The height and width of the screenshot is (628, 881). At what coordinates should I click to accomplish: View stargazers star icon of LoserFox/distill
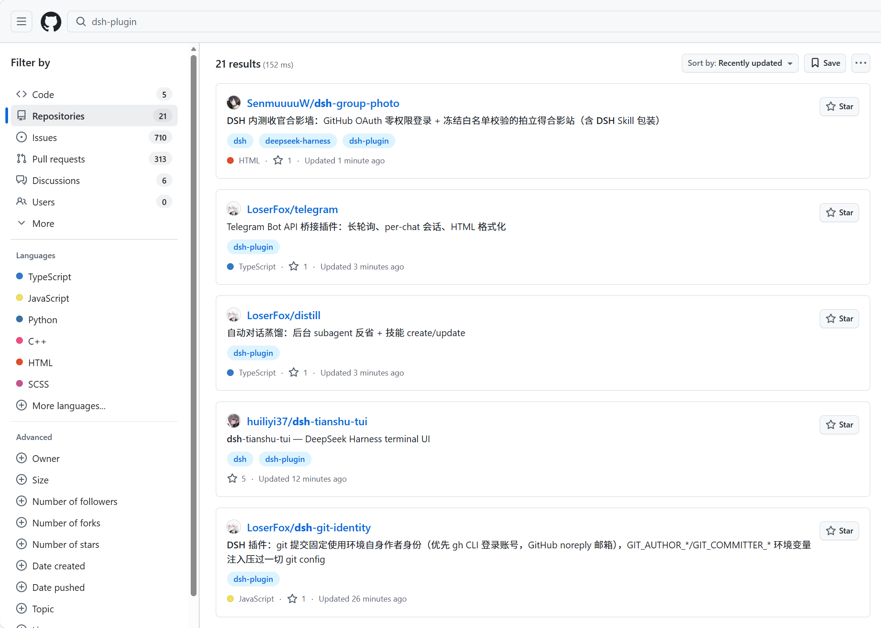(294, 372)
